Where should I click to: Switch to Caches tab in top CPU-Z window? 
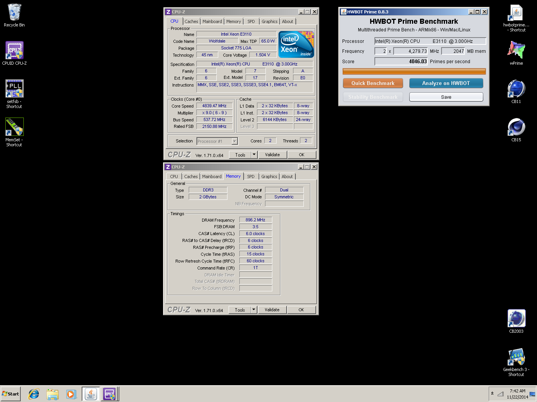(x=191, y=21)
